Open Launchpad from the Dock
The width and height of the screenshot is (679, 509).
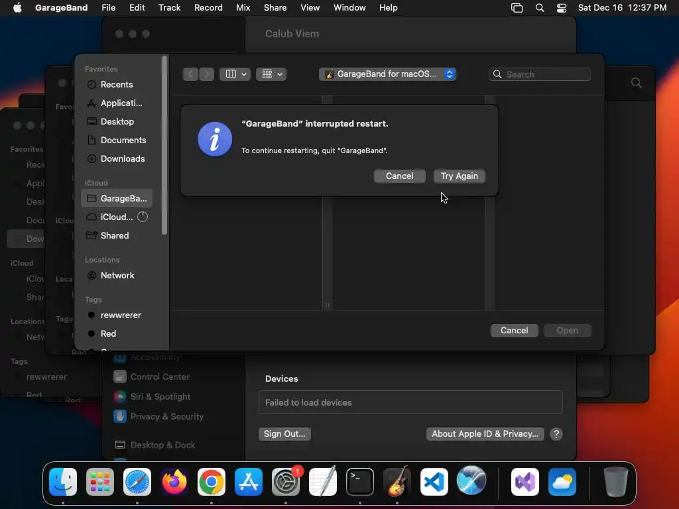pos(100,482)
